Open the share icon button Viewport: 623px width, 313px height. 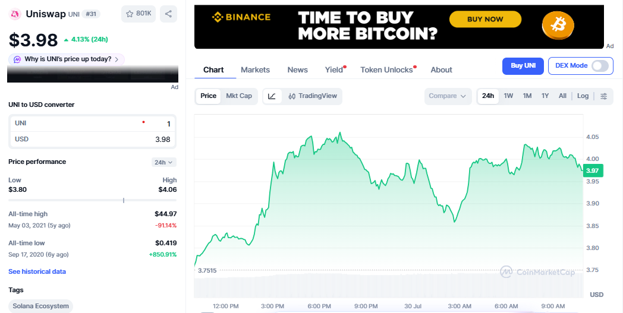(168, 14)
